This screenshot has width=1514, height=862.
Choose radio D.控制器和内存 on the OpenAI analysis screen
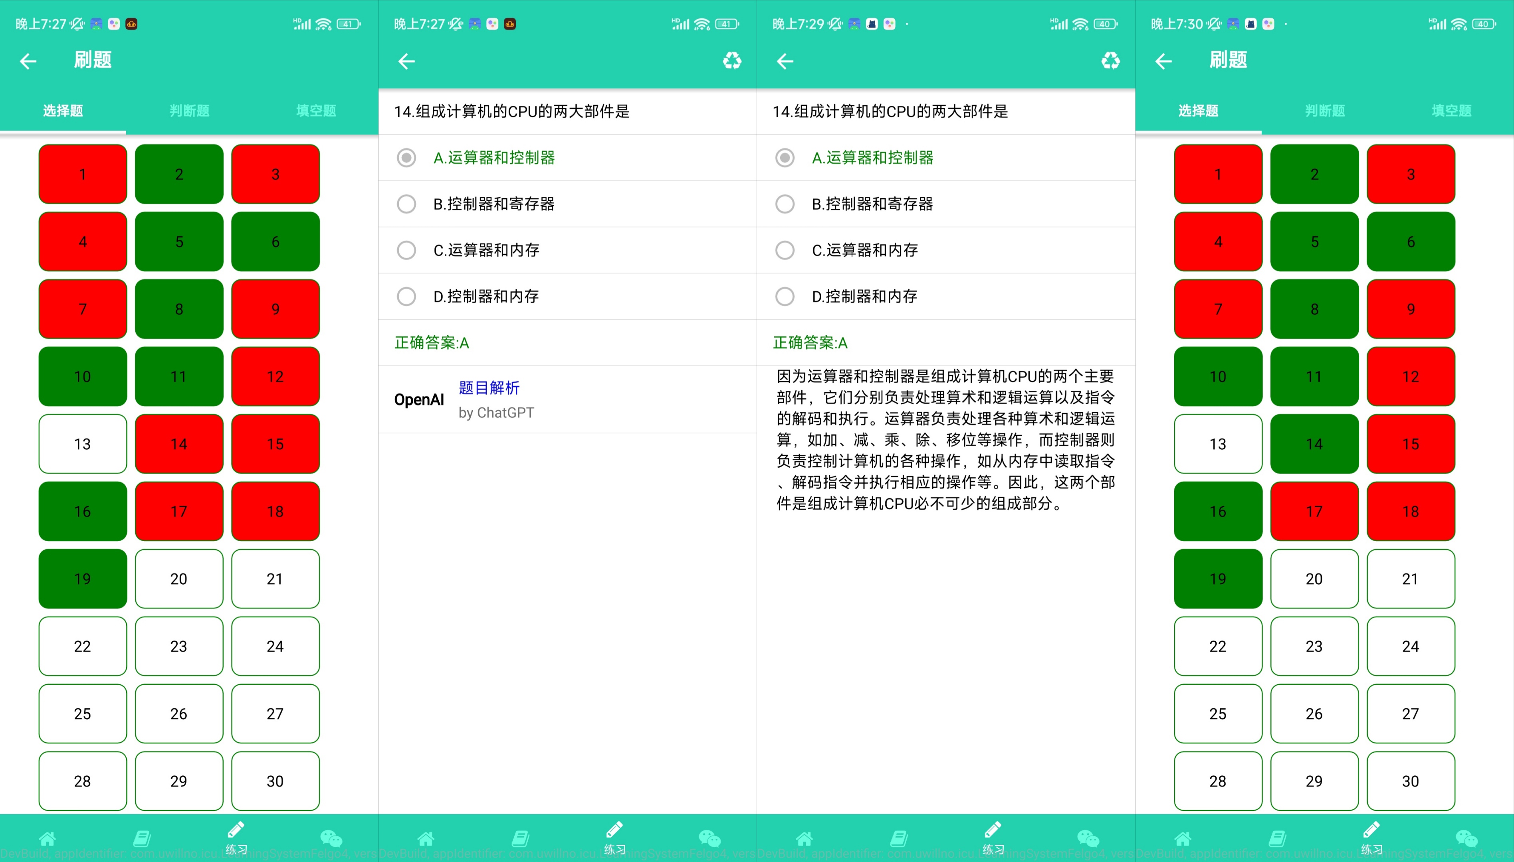(x=406, y=297)
